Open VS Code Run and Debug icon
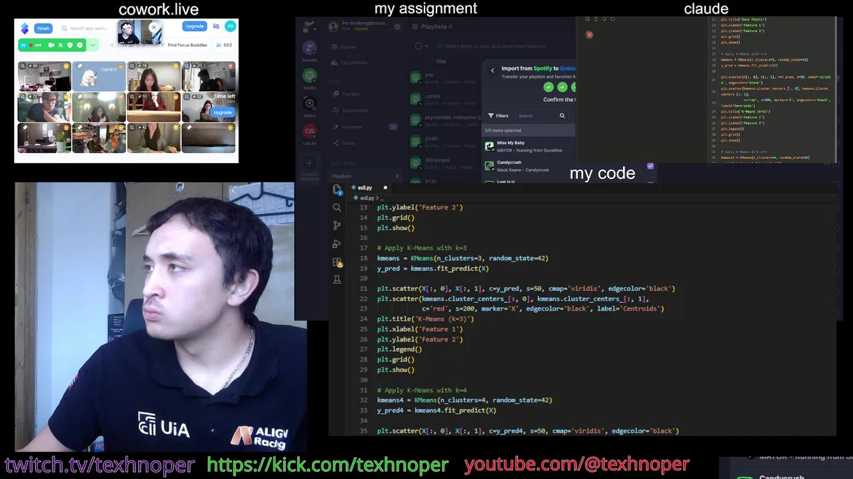853x479 pixels. [x=337, y=244]
